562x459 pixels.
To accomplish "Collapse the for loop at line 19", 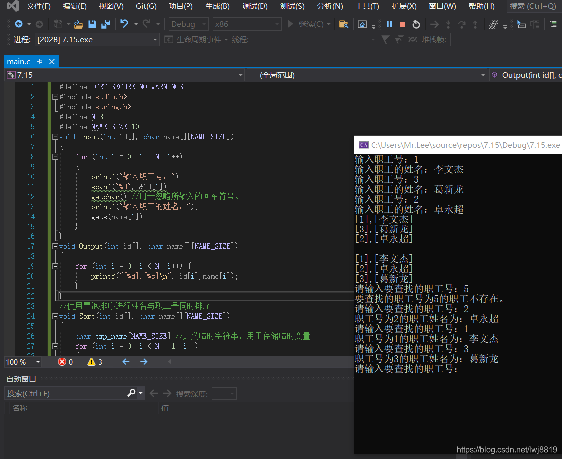I will tap(55, 266).
